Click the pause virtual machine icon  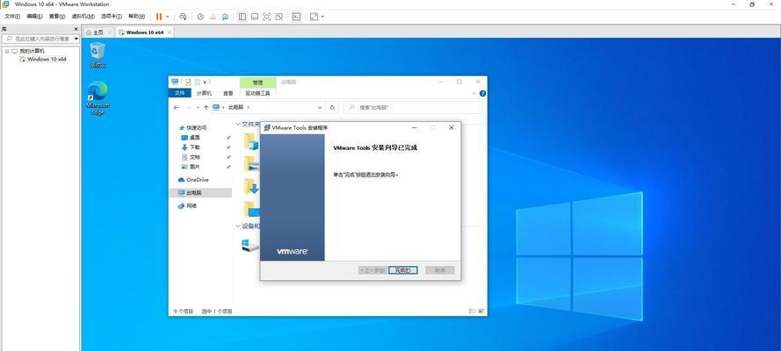(159, 17)
